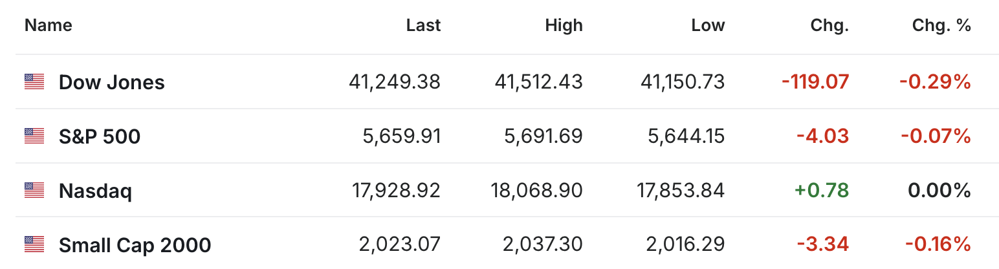Sort by the High column header
Image resolution: width=999 pixels, height=269 pixels.
point(564,26)
